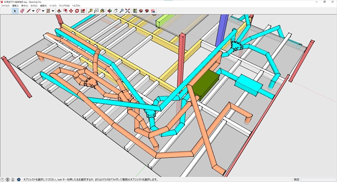Activate the Rotate tool
The width and height of the screenshot is (337, 182).
click(x=77, y=11)
